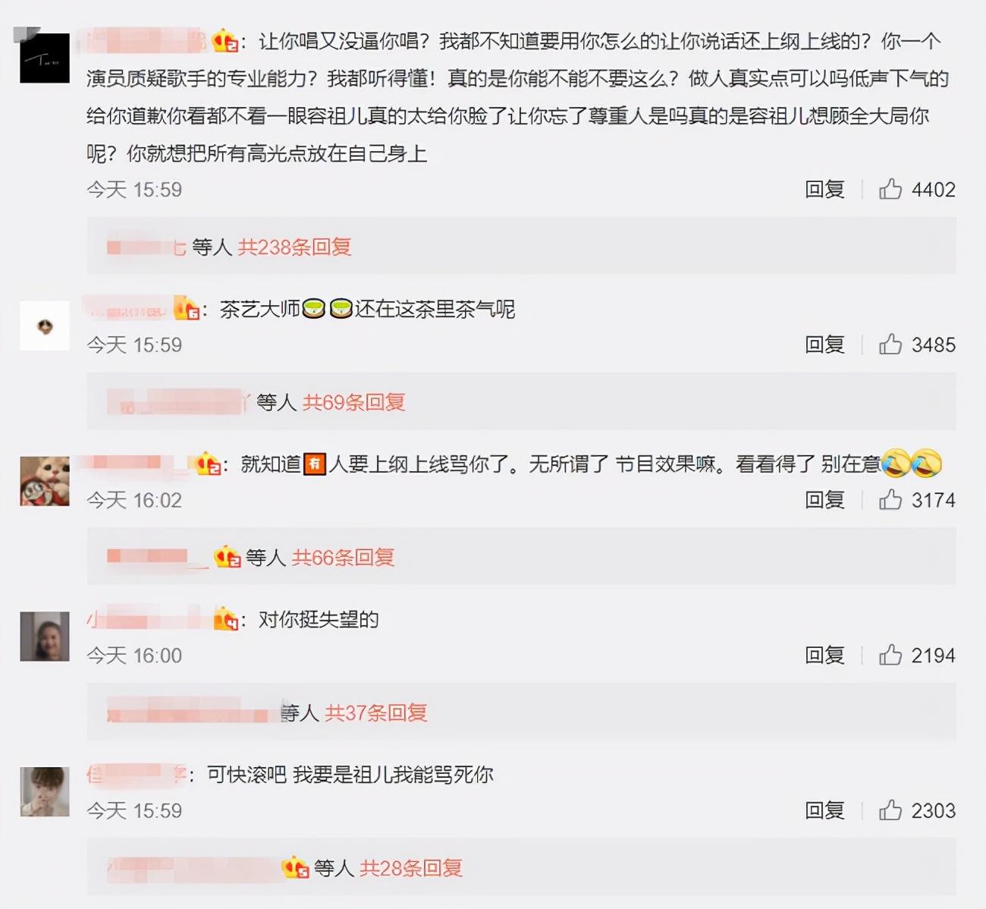Click the crown badge in the 共66条回复 row

point(228,558)
